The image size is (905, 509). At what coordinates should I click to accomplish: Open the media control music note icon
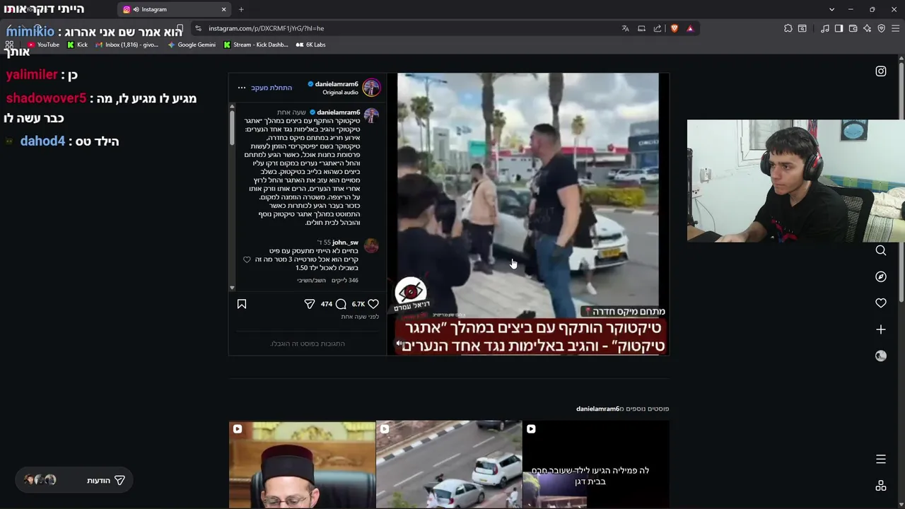(825, 28)
